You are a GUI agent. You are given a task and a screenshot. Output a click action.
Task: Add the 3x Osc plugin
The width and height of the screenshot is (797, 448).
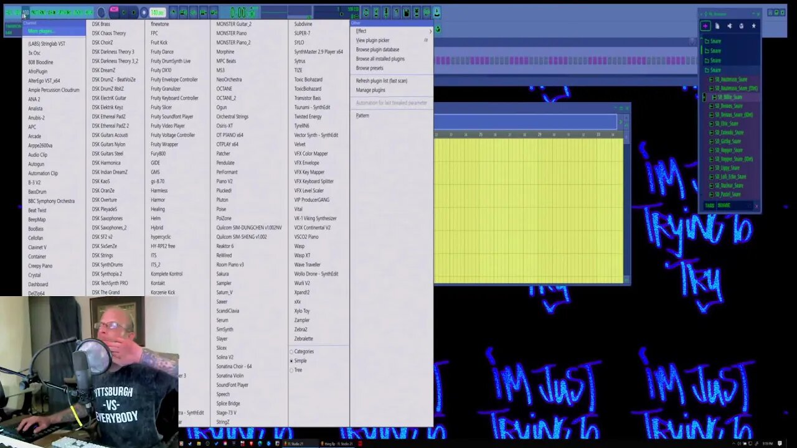point(34,53)
